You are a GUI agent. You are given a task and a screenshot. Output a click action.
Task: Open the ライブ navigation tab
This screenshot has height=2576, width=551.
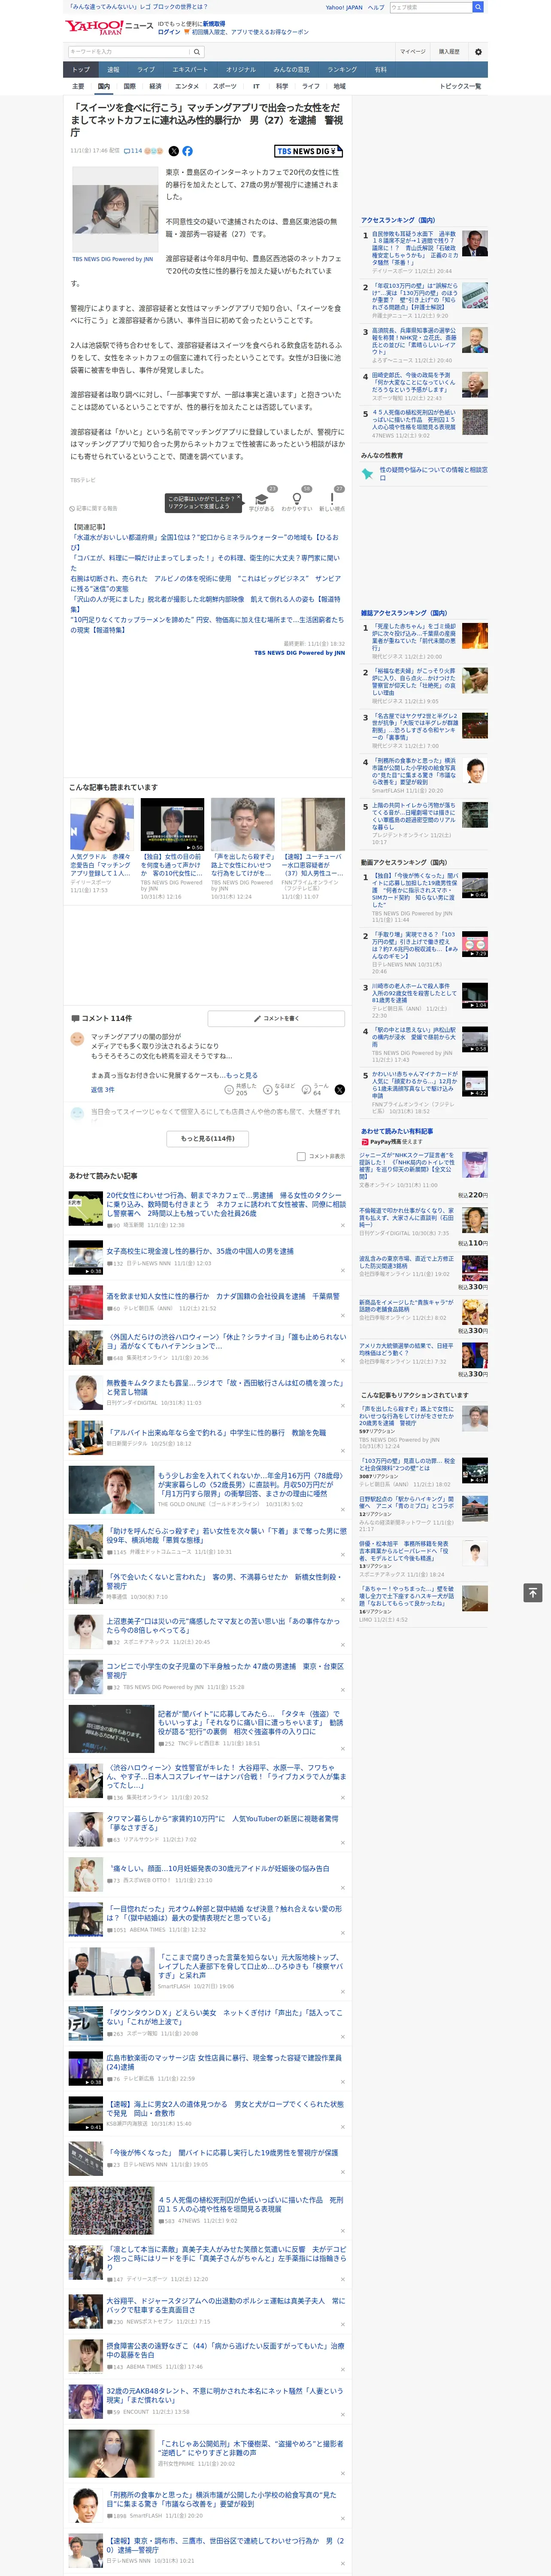[146, 69]
